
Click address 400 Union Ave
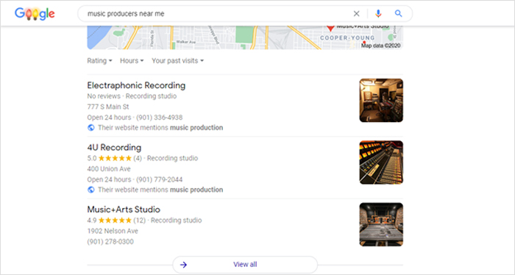(x=109, y=169)
